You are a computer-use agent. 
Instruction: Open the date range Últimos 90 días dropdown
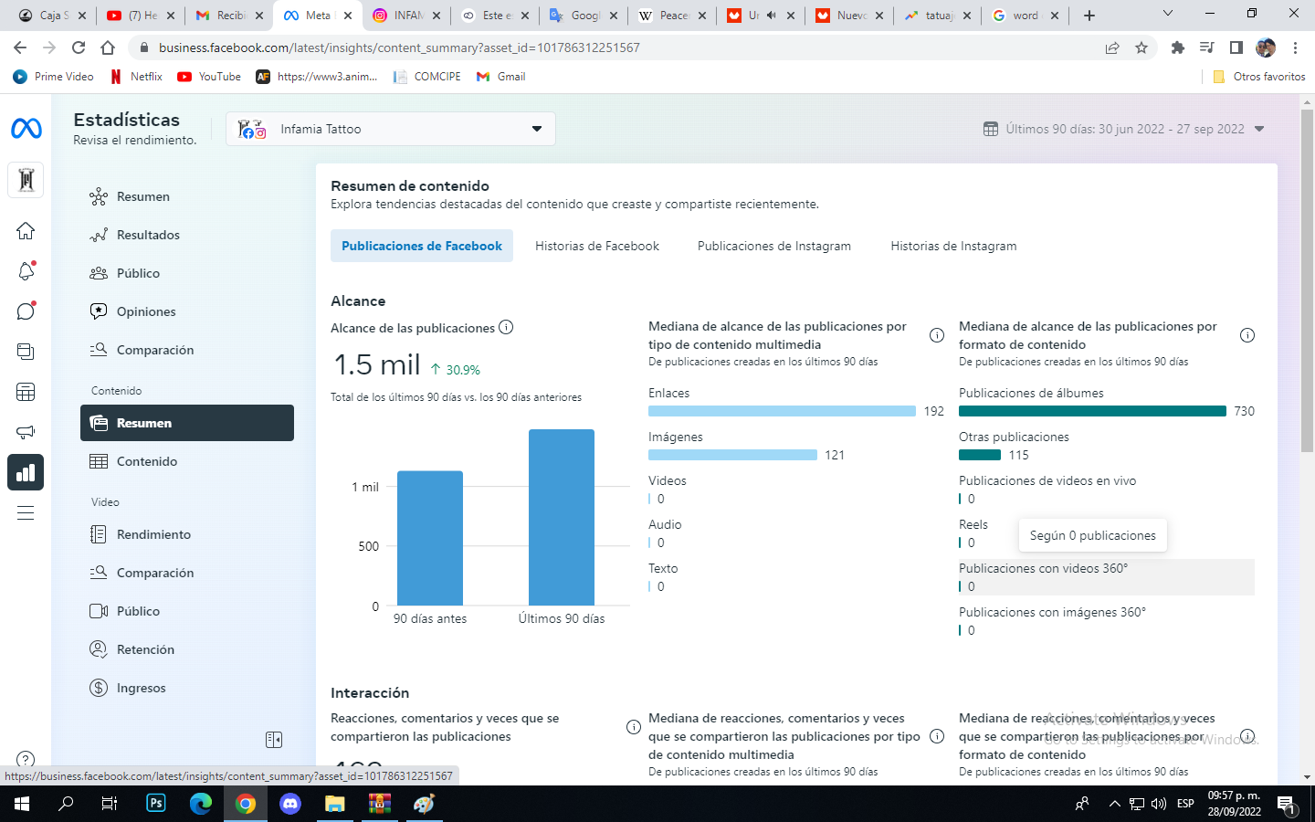coord(1124,129)
